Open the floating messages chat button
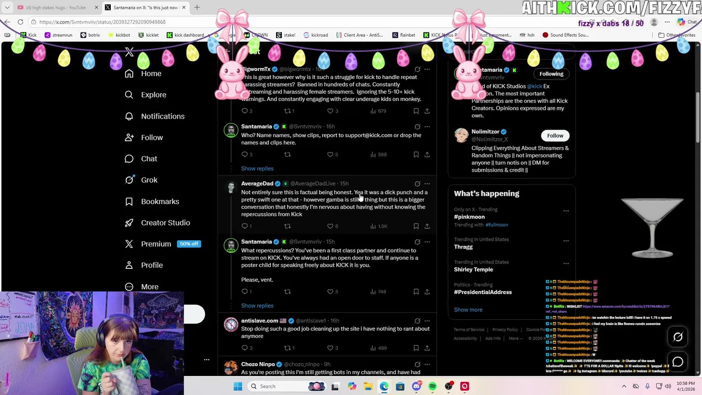 [x=678, y=362]
